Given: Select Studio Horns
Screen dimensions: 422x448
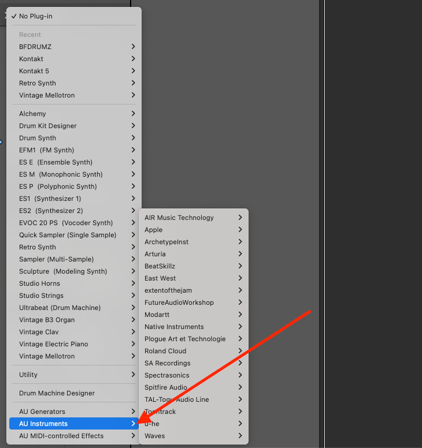Looking at the screenshot, I should 74,283.
